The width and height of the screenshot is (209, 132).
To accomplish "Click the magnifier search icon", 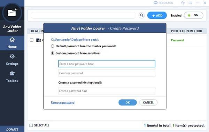I will pyautogui.click(x=142, y=15).
